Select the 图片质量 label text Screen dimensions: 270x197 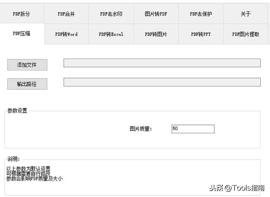[141, 129]
